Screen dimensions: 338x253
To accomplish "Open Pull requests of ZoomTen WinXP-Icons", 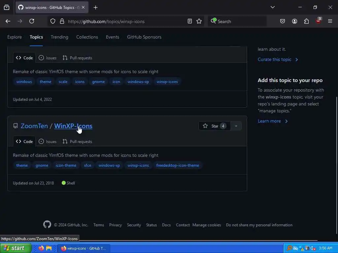I will pos(77,142).
